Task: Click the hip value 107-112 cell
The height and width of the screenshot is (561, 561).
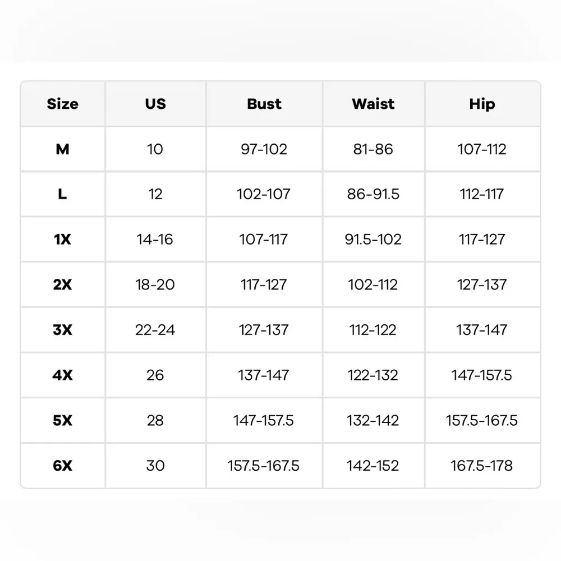Action: (x=482, y=149)
